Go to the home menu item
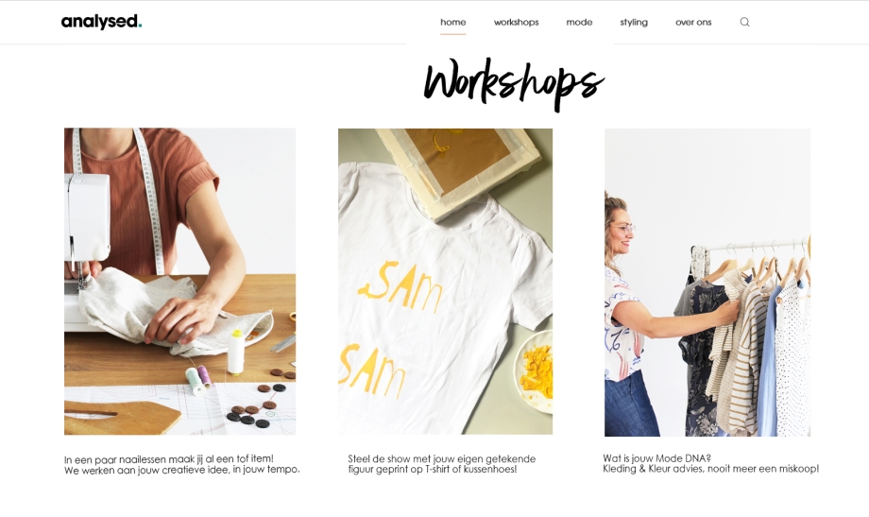 [452, 22]
